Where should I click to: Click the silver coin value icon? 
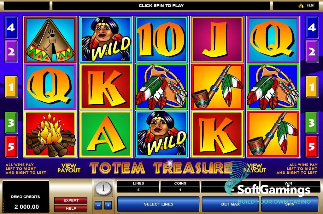103,188
